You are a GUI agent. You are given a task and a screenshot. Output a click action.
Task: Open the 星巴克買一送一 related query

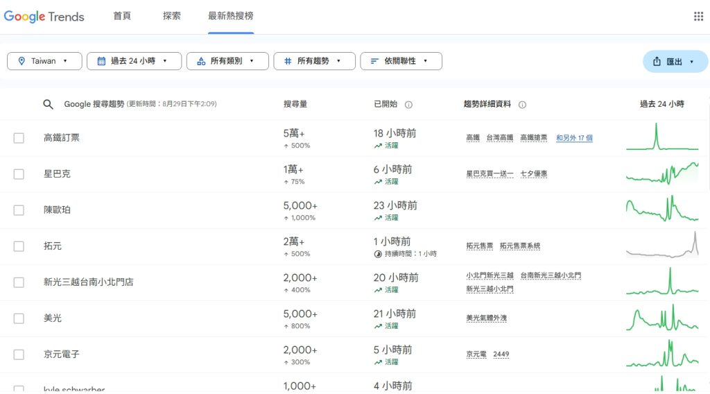490,174
